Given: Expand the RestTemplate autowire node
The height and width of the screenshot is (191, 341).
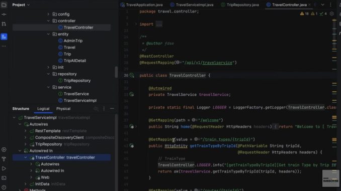Looking at the screenshot, I should (x=26, y=131).
